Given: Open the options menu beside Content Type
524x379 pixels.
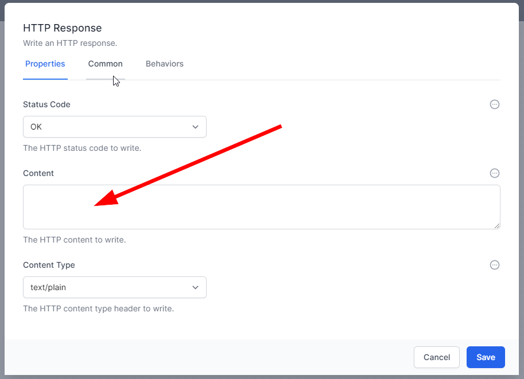Looking at the screenshot, I should 494,265.
